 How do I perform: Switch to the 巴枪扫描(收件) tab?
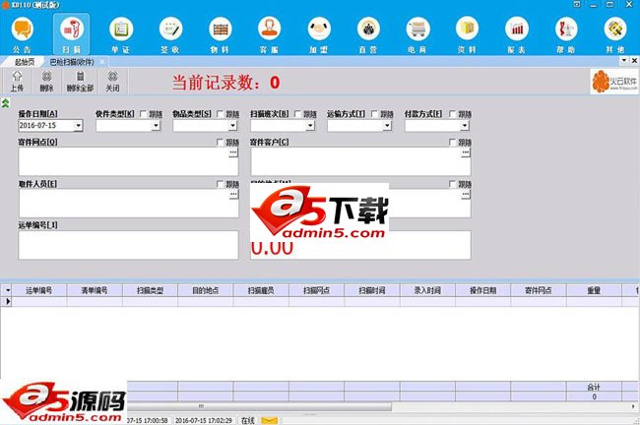pyautogui.click(x=72, y=62)
